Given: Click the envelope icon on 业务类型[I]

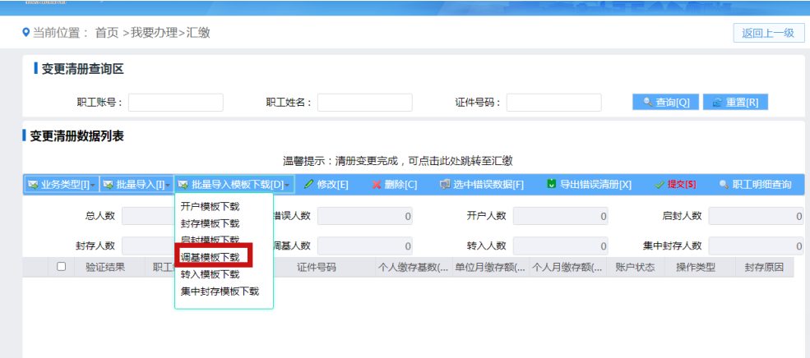Looking at the screenshot, I should coord(33,185).
